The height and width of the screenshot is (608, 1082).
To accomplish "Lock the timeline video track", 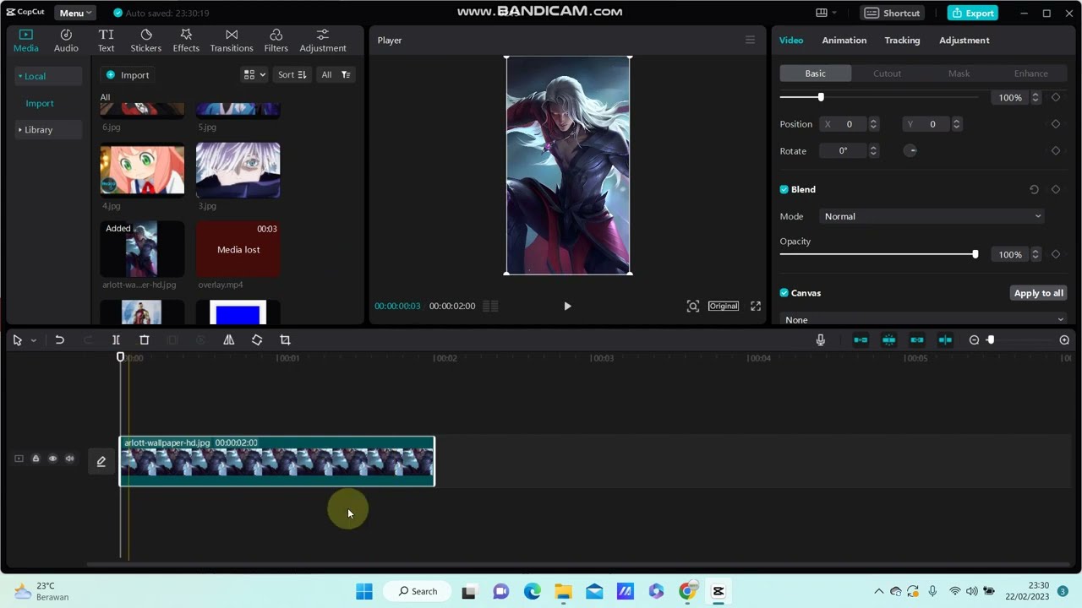I will [x=36, y=459].
